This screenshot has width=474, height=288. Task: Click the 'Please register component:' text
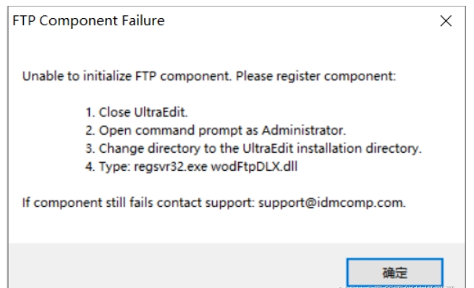pyautogui.click(x=316, y=76)
